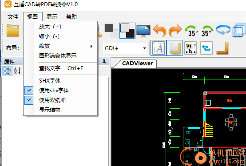
Task: Click the 属性 panel header
Action: (9, 62)
